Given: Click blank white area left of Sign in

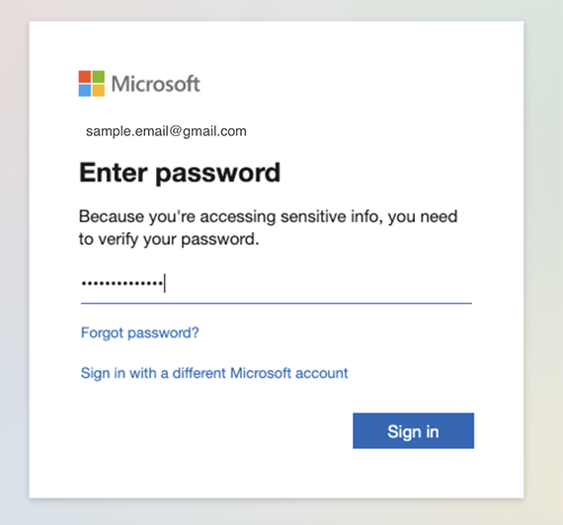Looking at the screenshot, I should 215,430.
